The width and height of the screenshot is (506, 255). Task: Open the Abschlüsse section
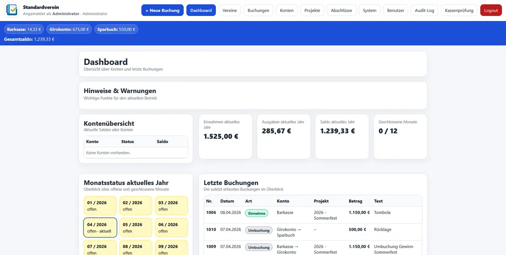(341, 10)
